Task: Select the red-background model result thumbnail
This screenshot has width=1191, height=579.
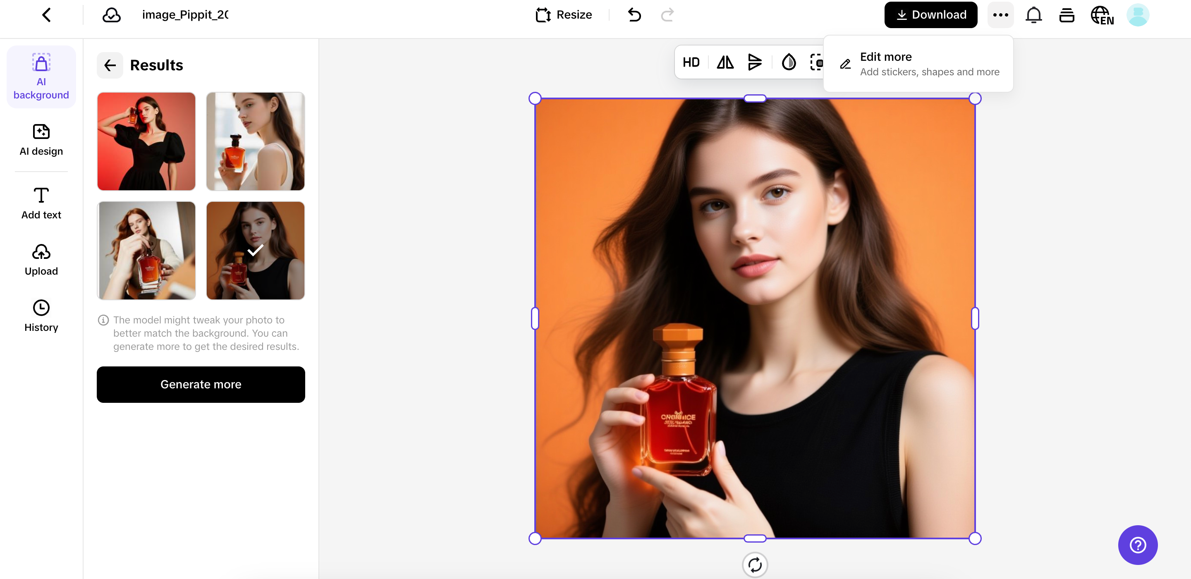Action: pyautogui.click(x=146, y=141)
